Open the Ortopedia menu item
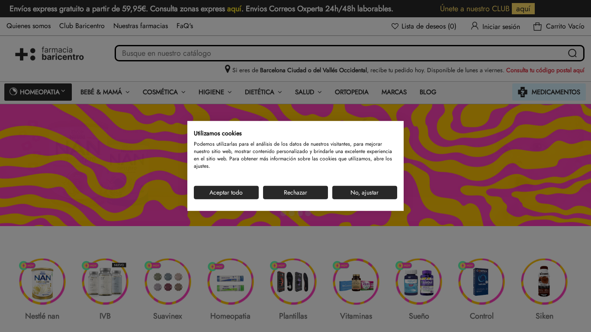 point(352,92)
